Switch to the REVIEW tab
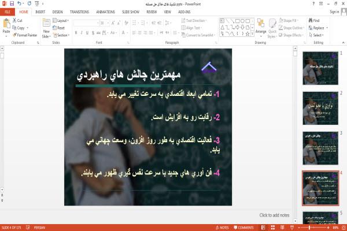This screenshot has height=231, width=347. click(152, 12)
